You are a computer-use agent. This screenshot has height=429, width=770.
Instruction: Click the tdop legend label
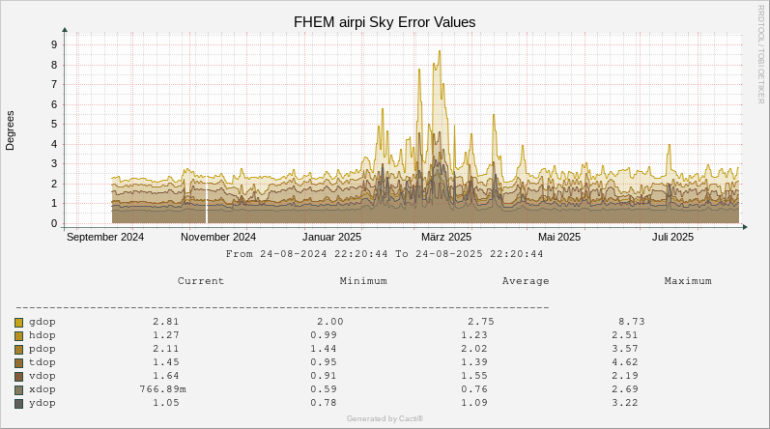pyautogui.click(x=43, y=362)
